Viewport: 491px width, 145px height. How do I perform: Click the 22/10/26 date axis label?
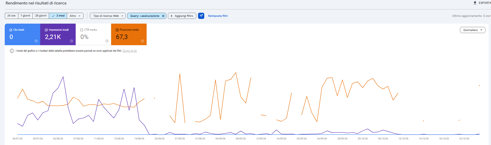pos(464,139)
